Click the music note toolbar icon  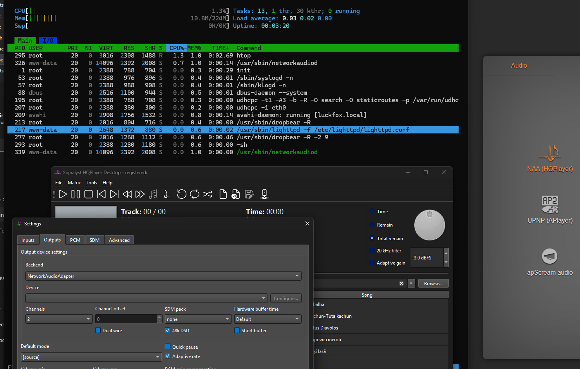[x=153, y=194]
